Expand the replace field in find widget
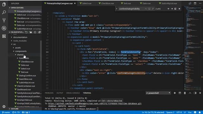 [x=117, y=9]
